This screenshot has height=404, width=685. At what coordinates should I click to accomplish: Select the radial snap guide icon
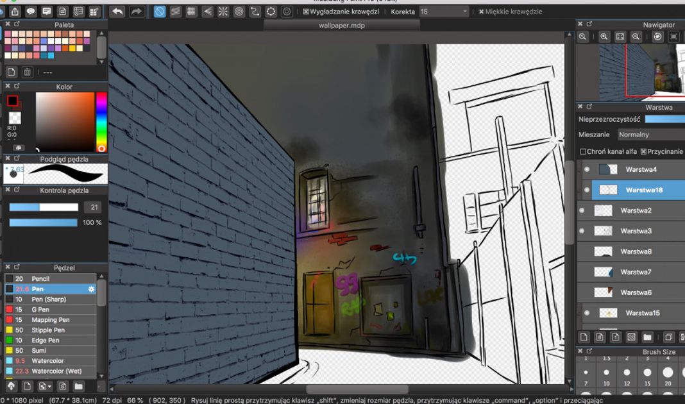(223, 12)
